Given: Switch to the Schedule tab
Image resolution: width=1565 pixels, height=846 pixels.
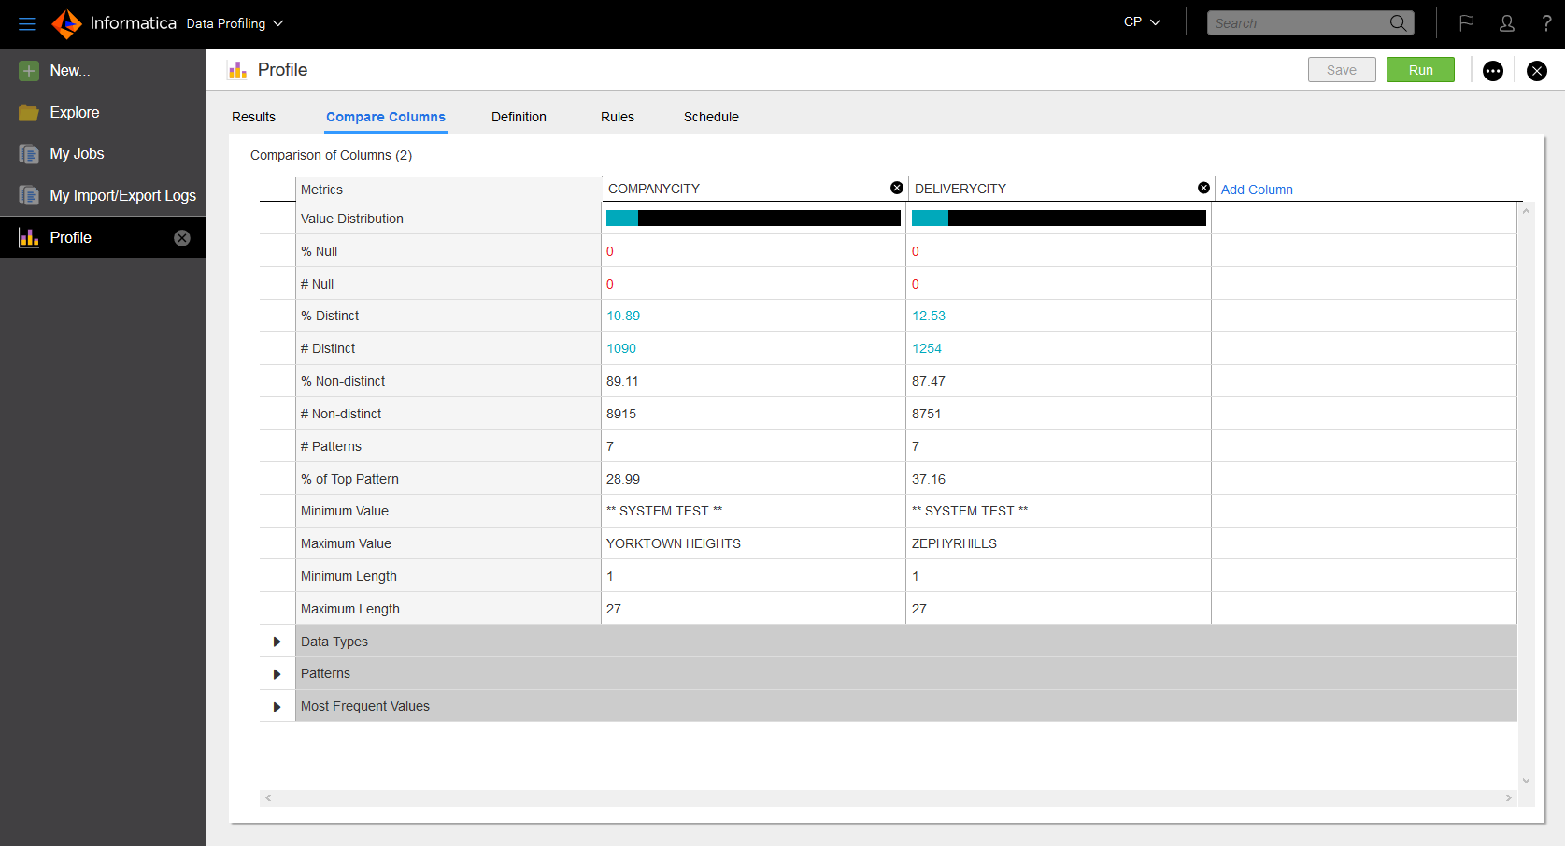Looking at the screenshot, I should (x=711, y=117).
